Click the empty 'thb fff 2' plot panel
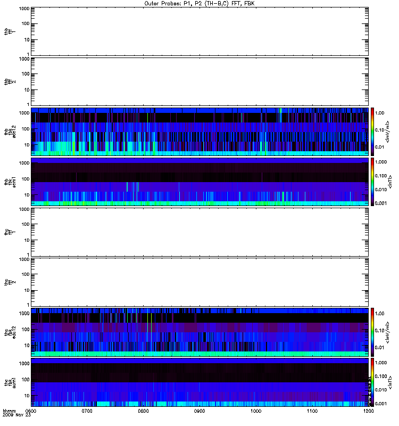 click(200, 82)
